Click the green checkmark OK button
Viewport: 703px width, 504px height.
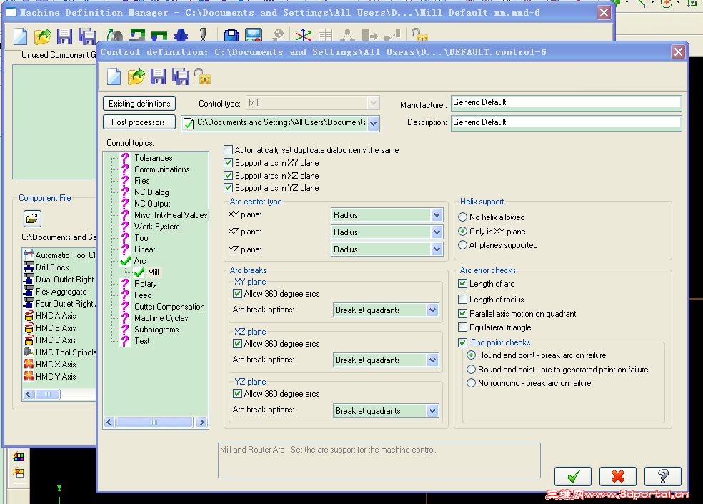[x=573, y=476]
